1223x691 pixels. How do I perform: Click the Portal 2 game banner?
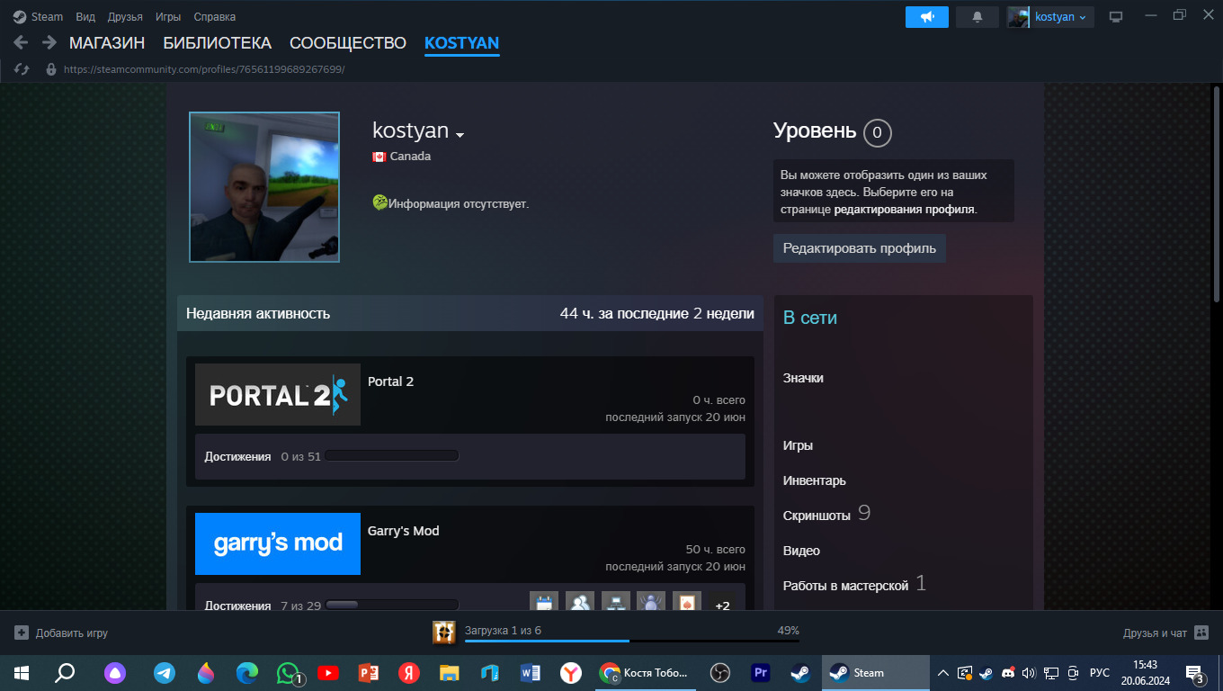278,394
